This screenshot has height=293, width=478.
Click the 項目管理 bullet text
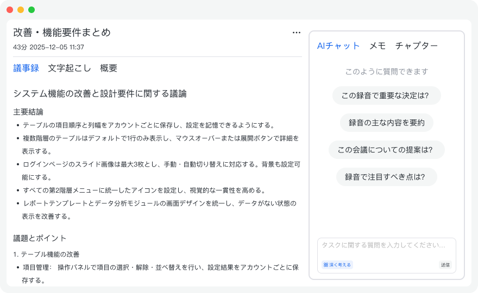pyautogui.click(x=160, y=274)
